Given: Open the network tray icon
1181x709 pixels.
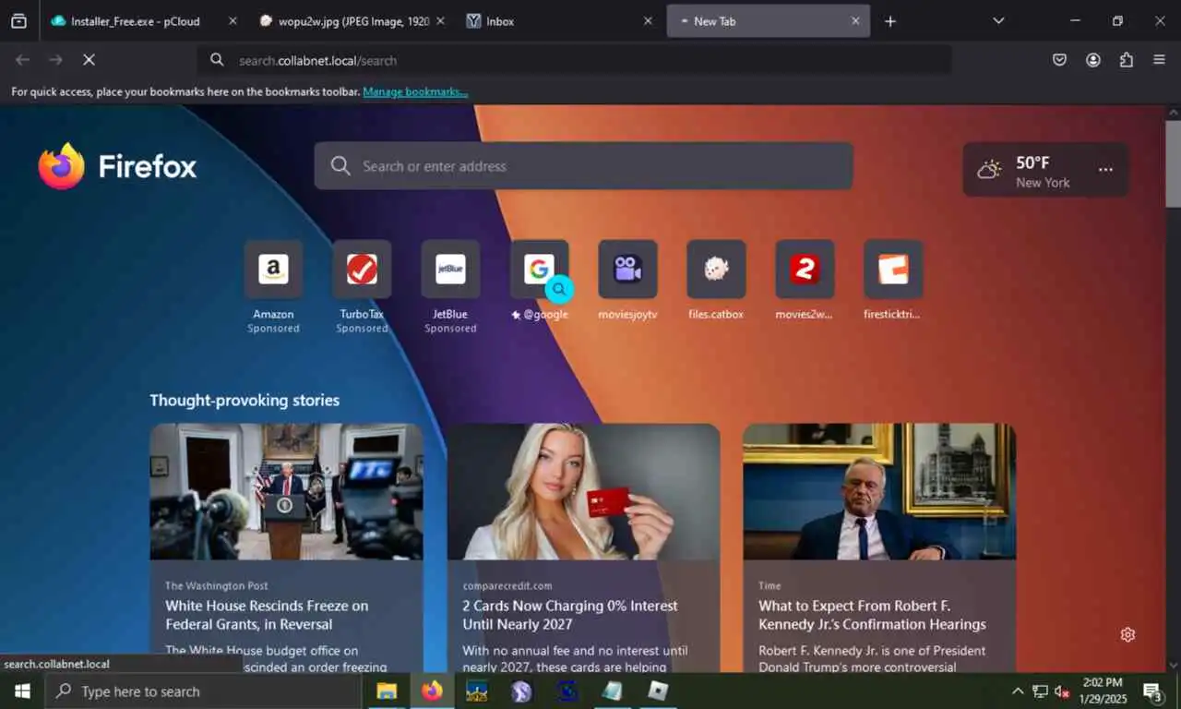Looking at the screenshot, I should pyautogui.click(x=1040, y=691).
